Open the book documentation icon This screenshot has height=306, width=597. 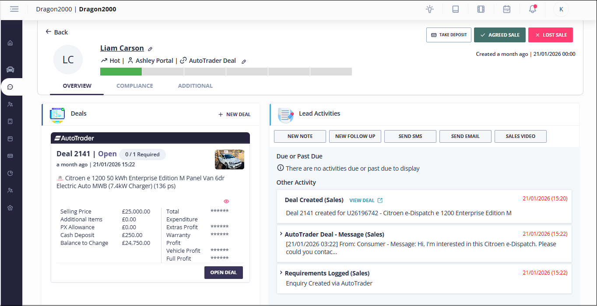click(456, 9)
